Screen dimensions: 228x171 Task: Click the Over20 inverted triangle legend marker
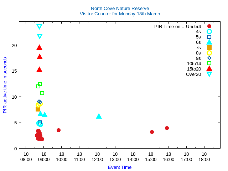[209, 74]
